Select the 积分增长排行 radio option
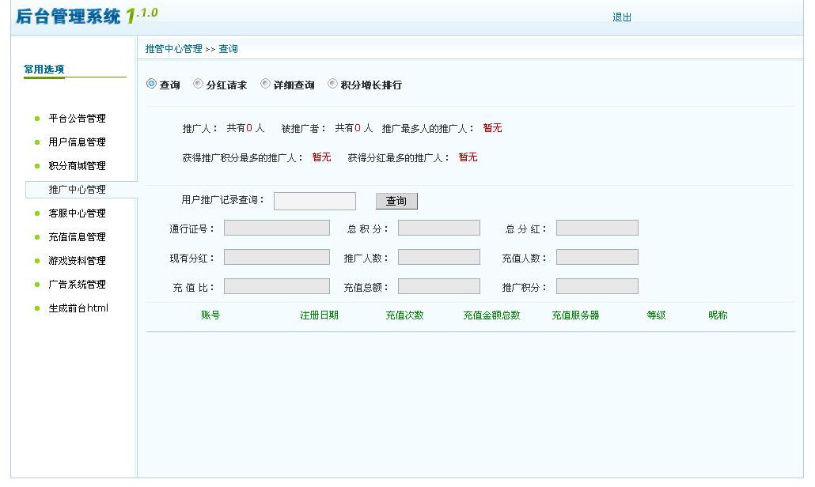 pos(333,84)
